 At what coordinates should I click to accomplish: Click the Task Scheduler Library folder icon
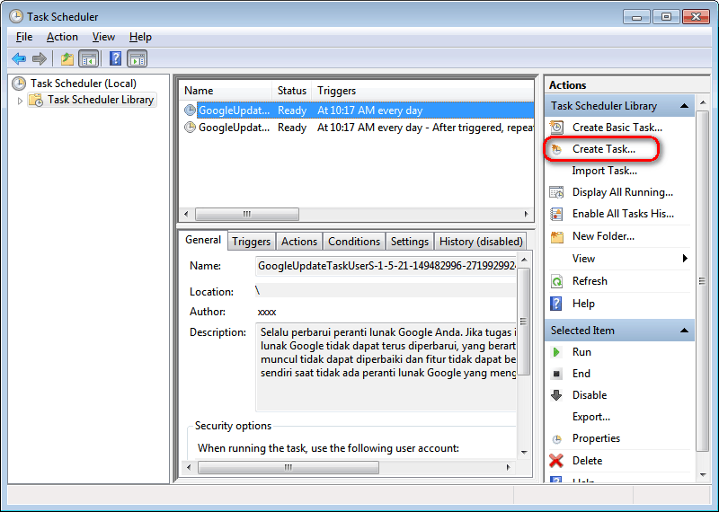[x=36, y=100]
